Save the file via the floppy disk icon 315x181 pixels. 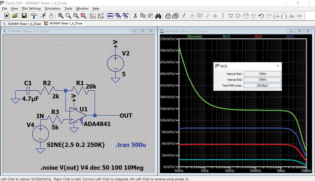24,16
